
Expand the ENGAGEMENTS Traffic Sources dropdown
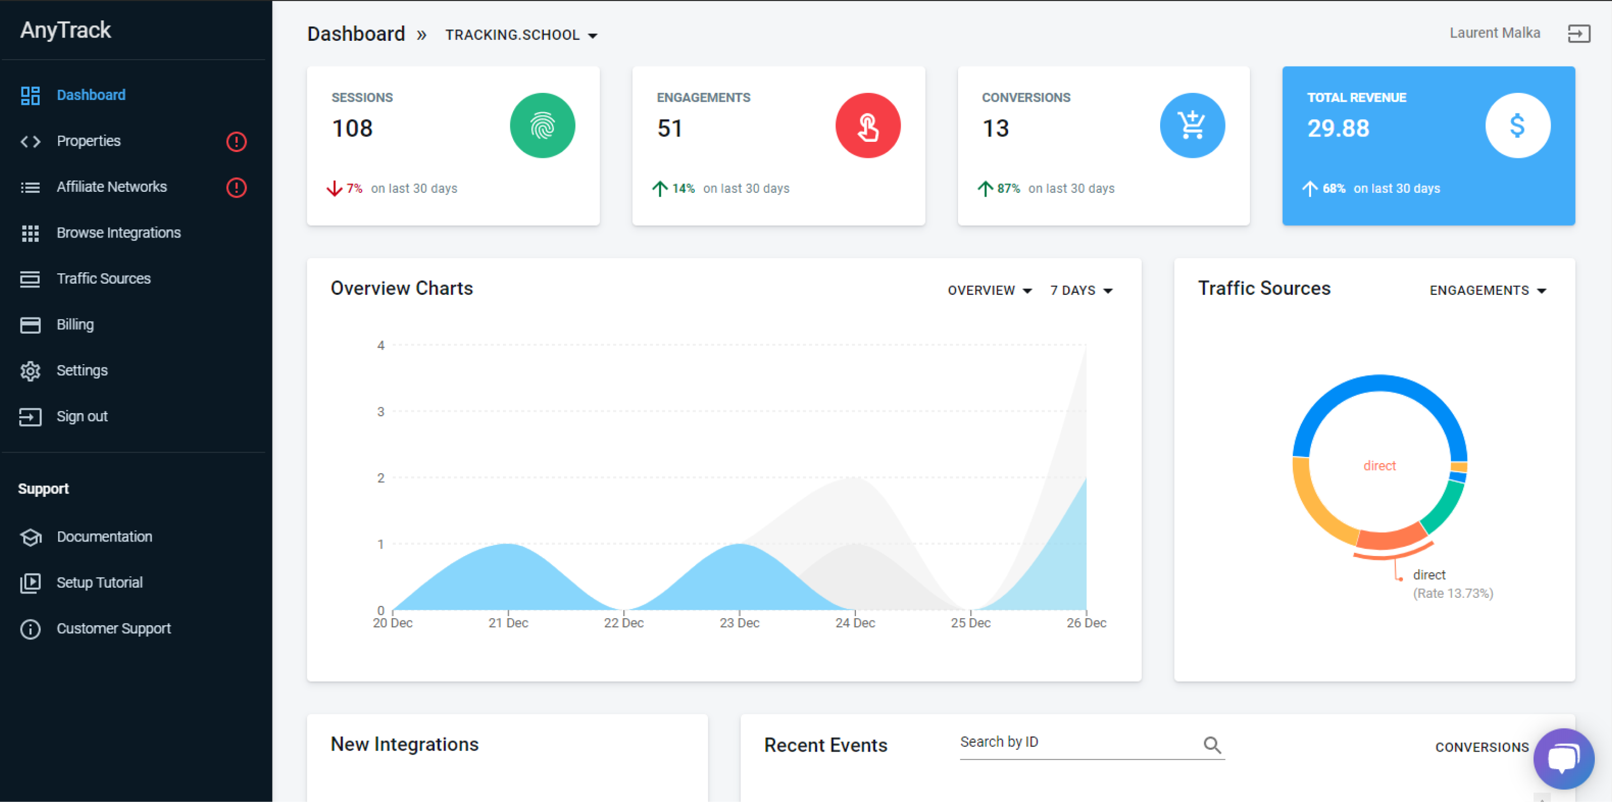[1487, 290]
